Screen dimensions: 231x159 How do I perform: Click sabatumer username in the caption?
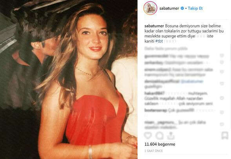click(154, 26)
